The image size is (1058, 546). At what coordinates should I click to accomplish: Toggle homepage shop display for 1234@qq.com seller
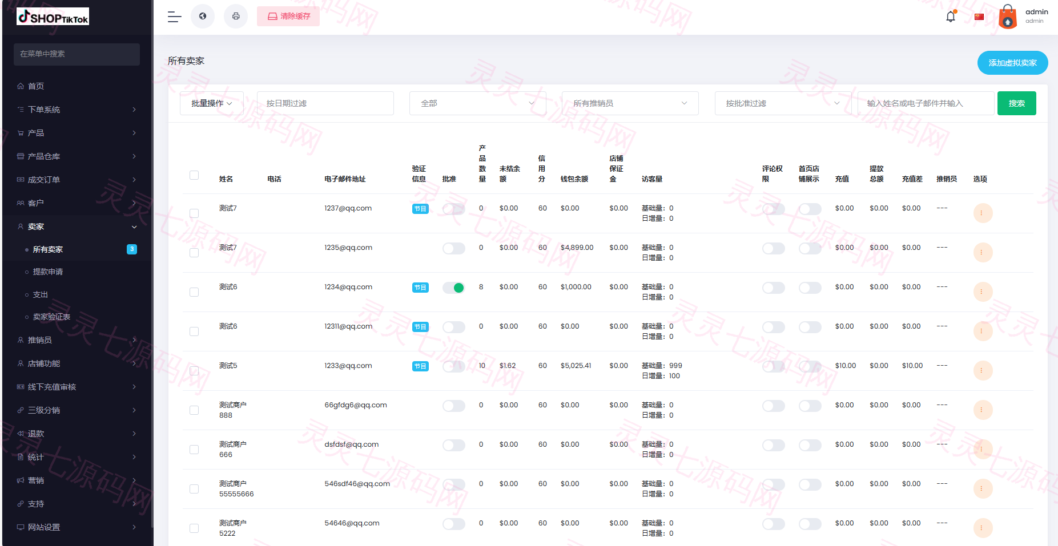click(x=810, y=288)
